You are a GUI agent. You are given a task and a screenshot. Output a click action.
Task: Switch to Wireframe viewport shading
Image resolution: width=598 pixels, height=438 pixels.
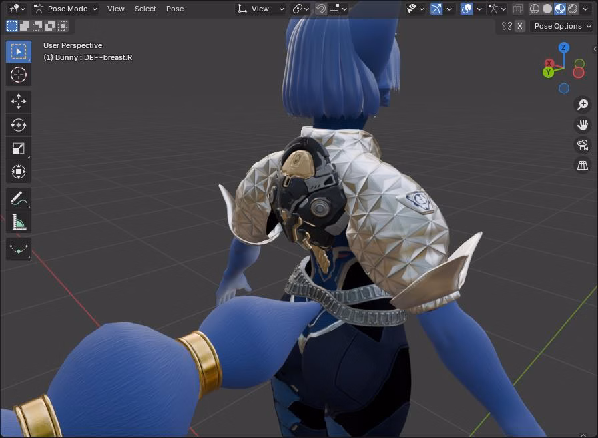(535, 9)
